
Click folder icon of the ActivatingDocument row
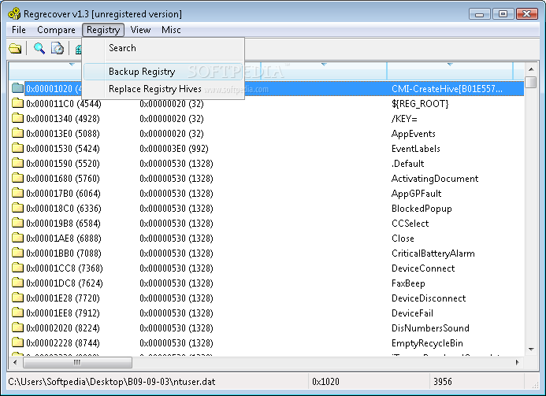coord(17,178)
